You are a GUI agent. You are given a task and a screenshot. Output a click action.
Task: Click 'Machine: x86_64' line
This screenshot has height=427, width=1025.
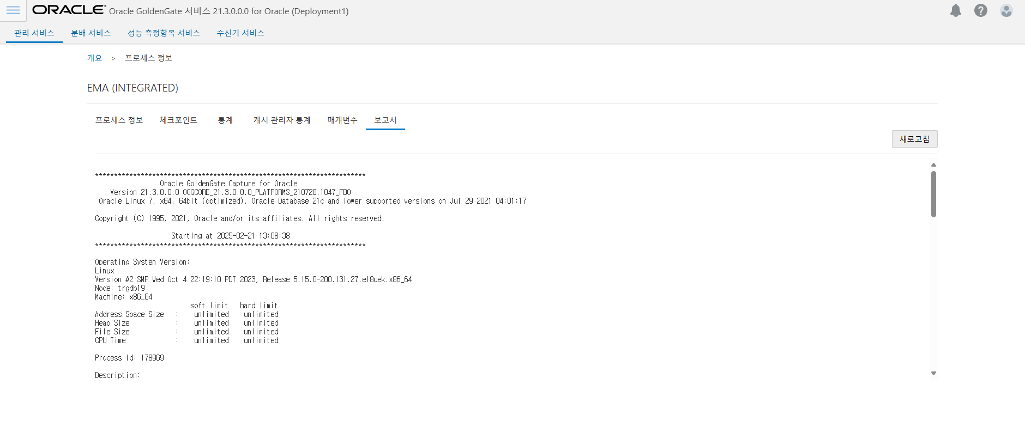click(124, 297)
